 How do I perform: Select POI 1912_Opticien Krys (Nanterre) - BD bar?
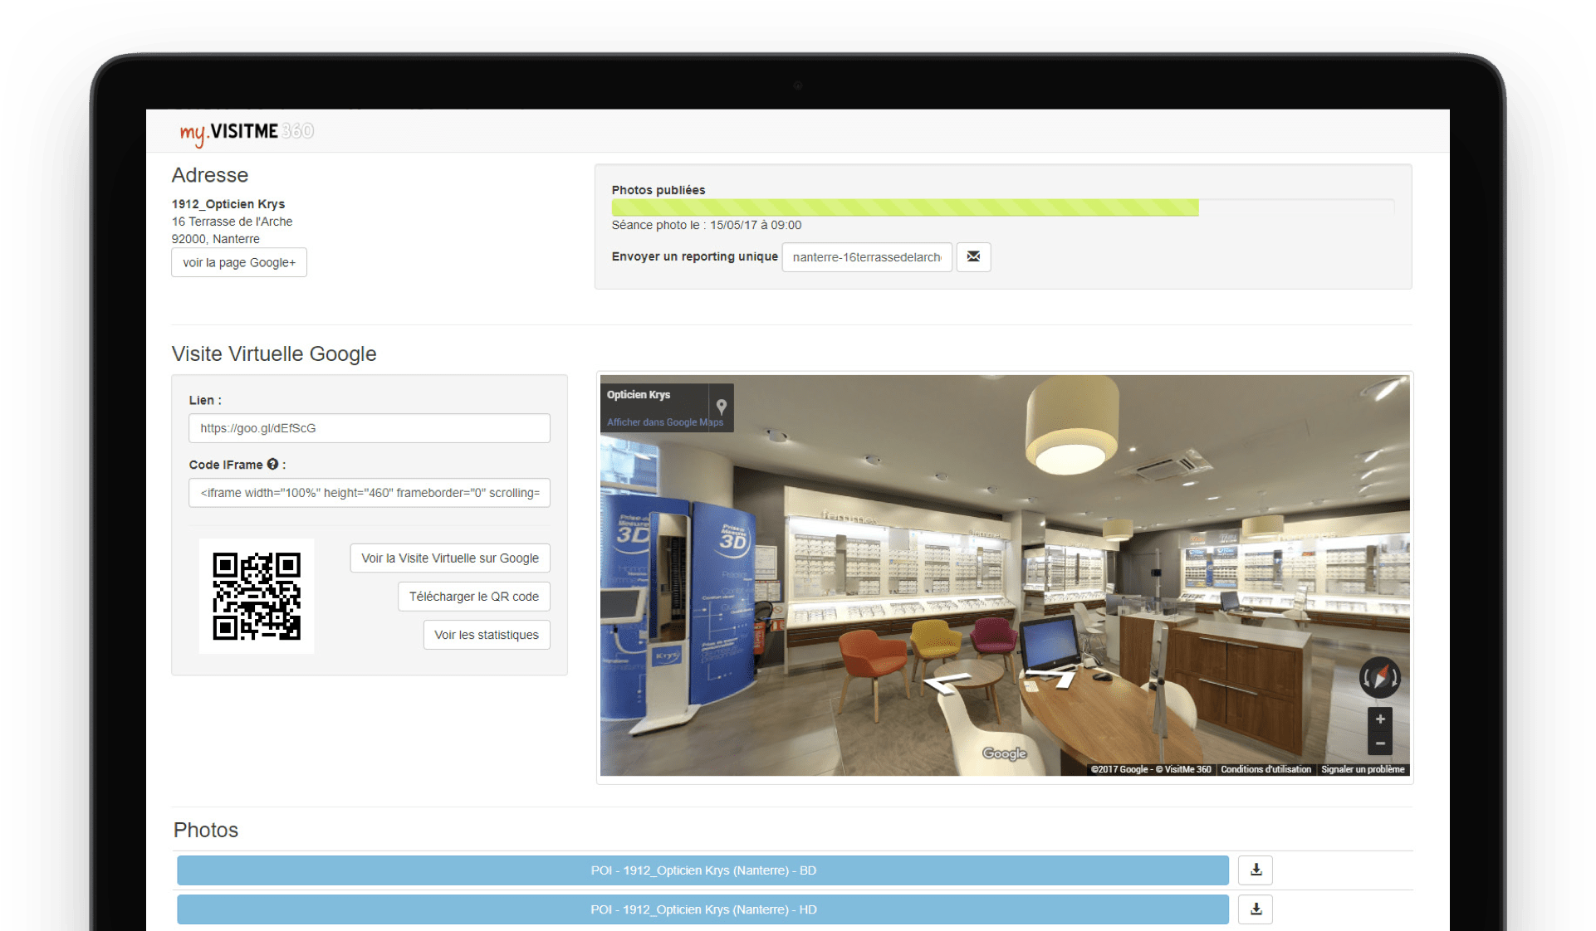click(703, 870)
